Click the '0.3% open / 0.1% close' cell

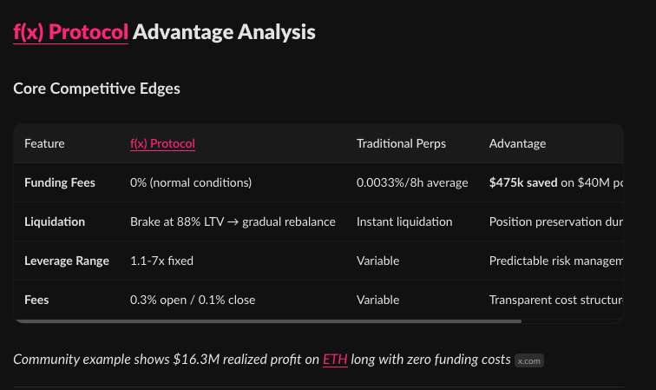(x=193, y=300)
